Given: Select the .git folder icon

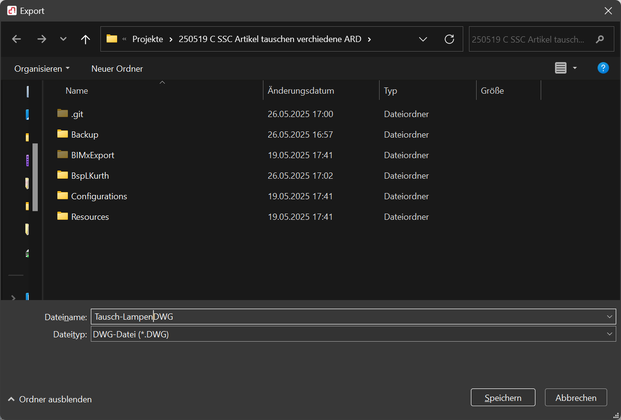Looking at the screenshot, I should coord(63,114).
